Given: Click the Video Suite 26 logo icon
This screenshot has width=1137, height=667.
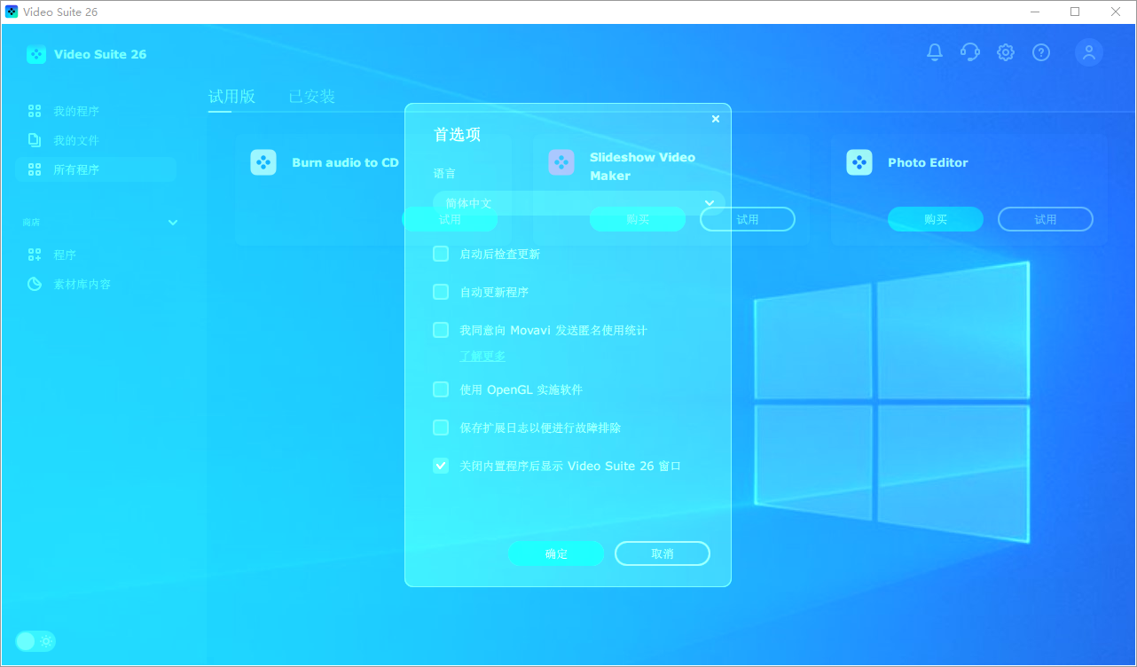Looking at the screenshot, I should (x=36, y=54).
